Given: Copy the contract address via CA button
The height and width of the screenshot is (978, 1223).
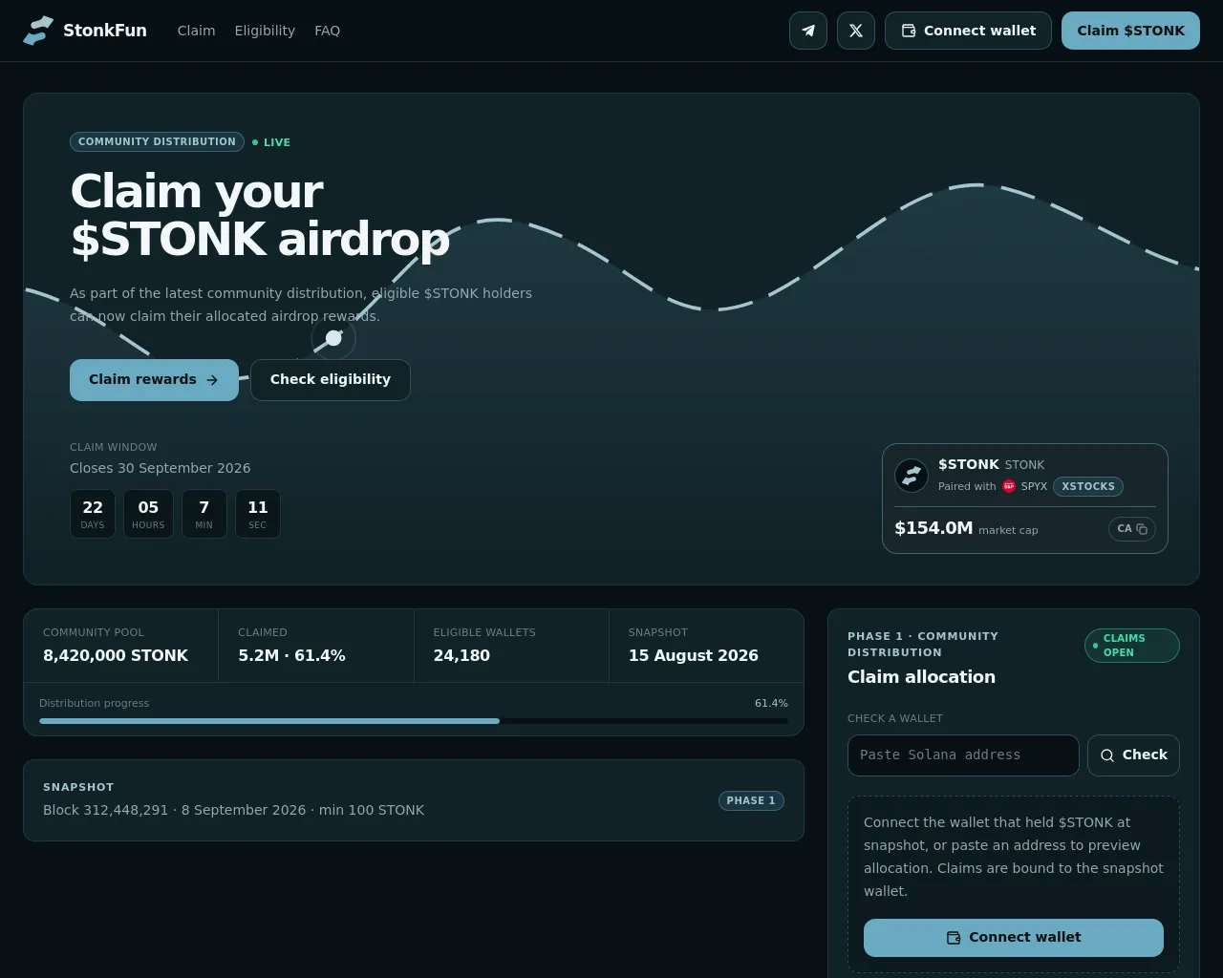Looking at the screenshot, I should click(x=1132, y=529).
